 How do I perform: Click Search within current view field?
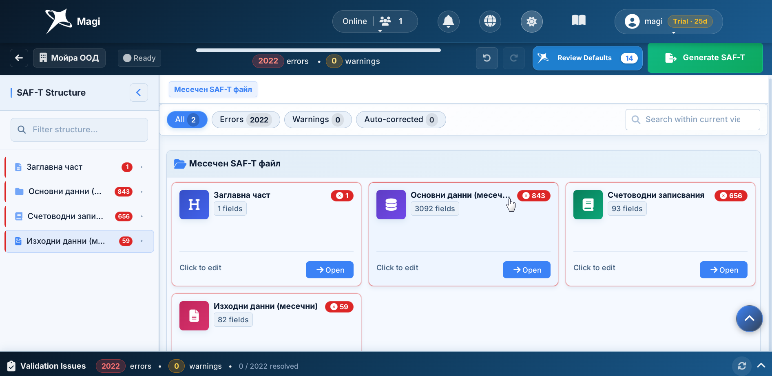[x=692, y=120]
